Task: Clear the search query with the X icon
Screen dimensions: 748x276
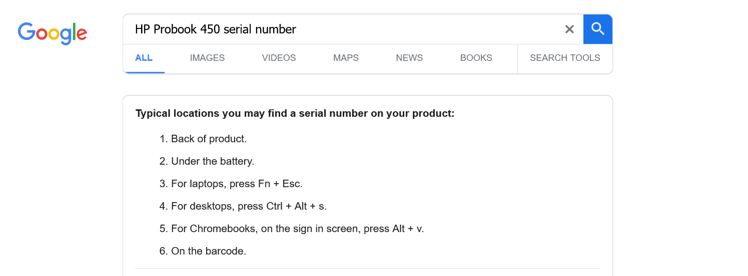Action: [x=569, y=29]
